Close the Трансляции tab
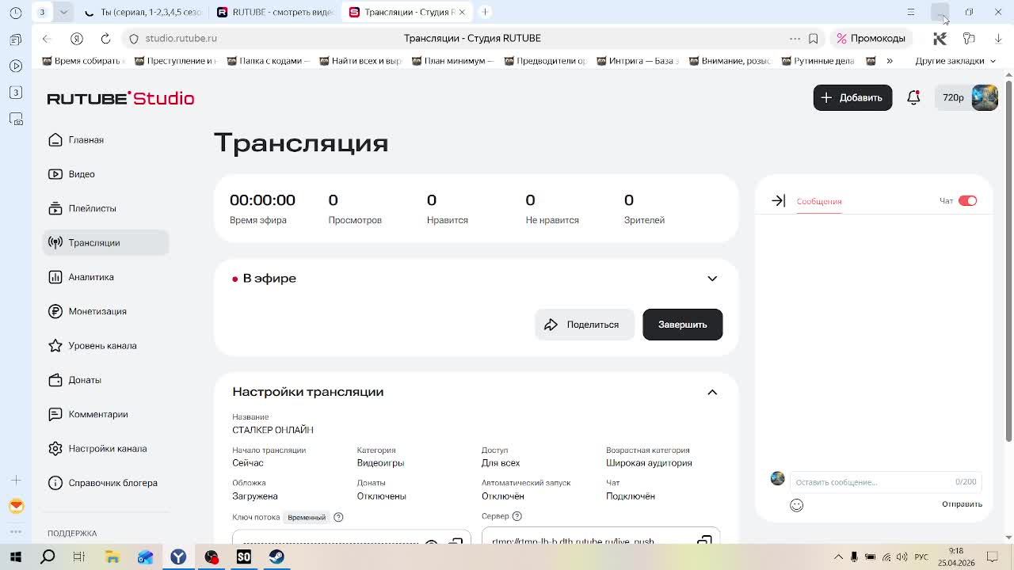This screenshot has height=570, width=1014. (x=462, y=12)
